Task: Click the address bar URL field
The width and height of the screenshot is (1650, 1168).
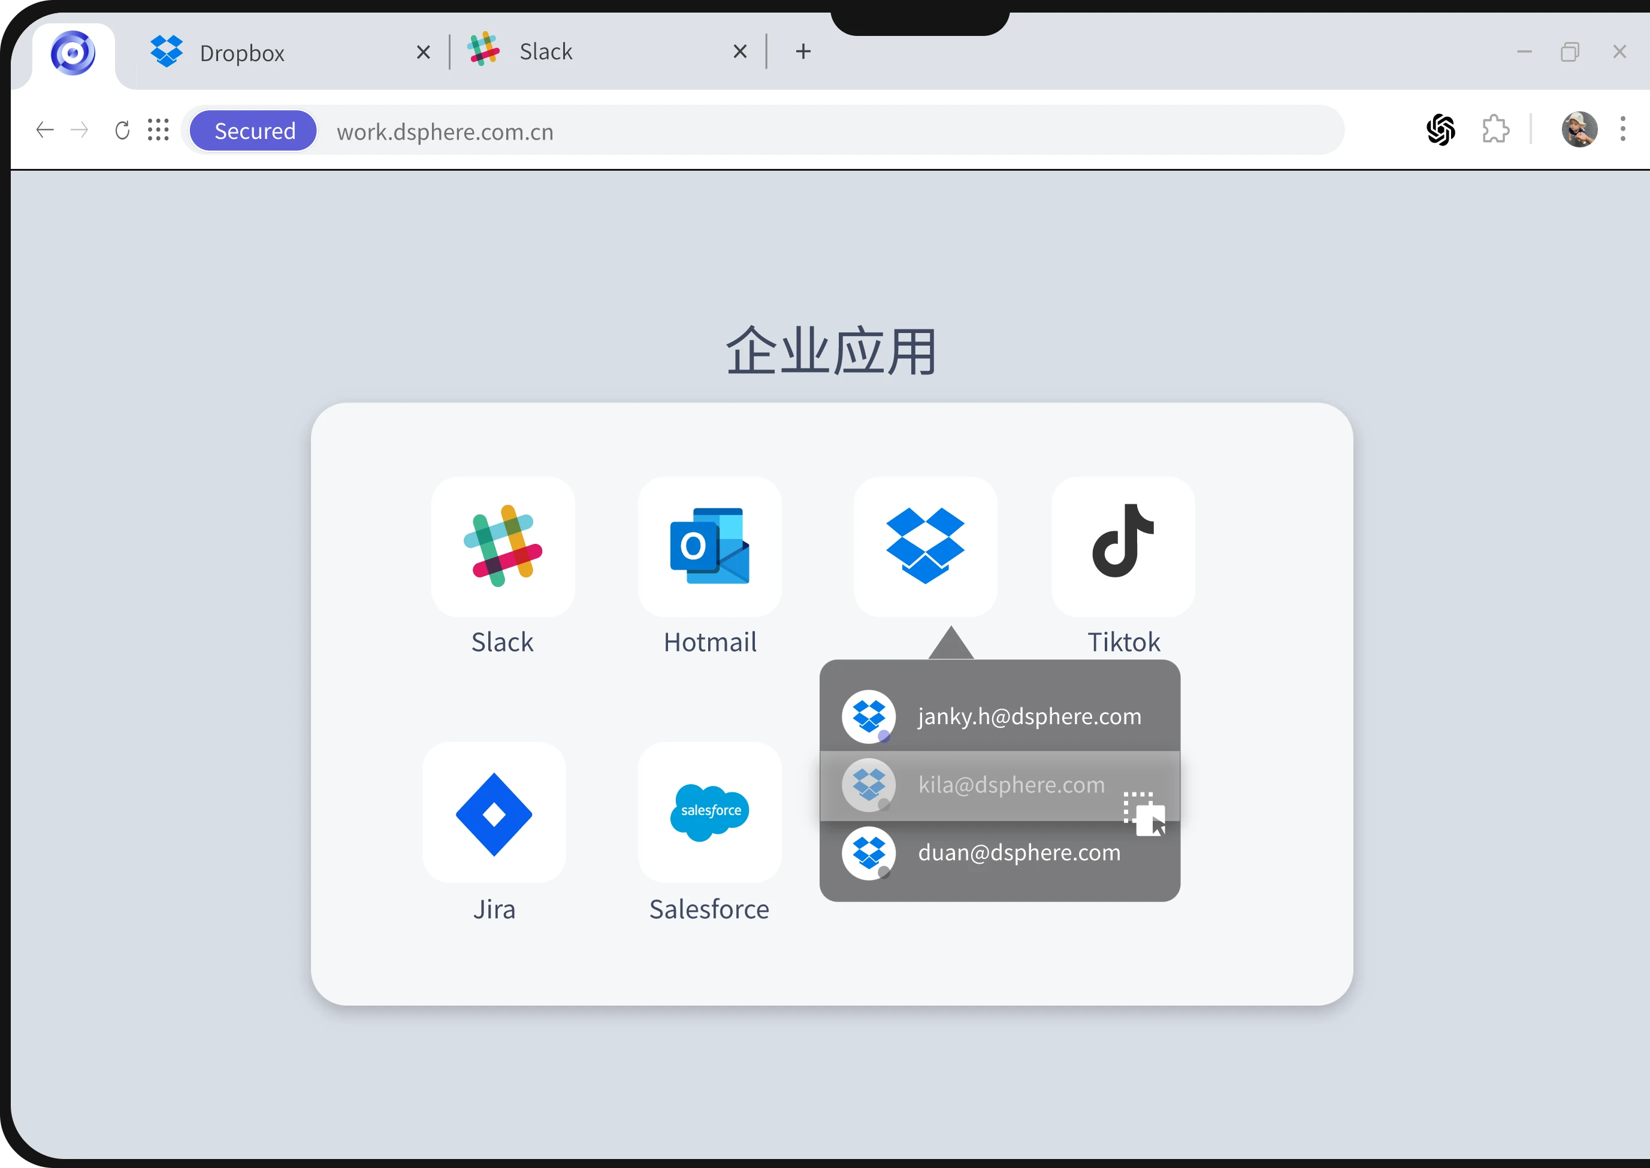Action: [x=791, y=132]
